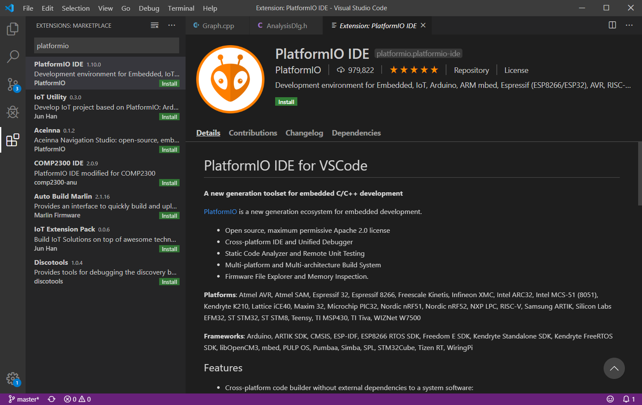Click the PlatformIO alien logo image

pyautogui.click(x=230, y=79)
